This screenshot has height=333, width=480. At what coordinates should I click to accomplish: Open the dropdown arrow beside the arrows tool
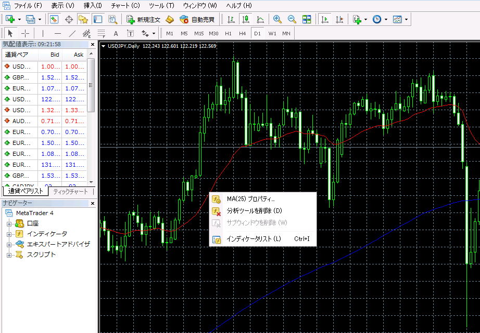[154, 34]
